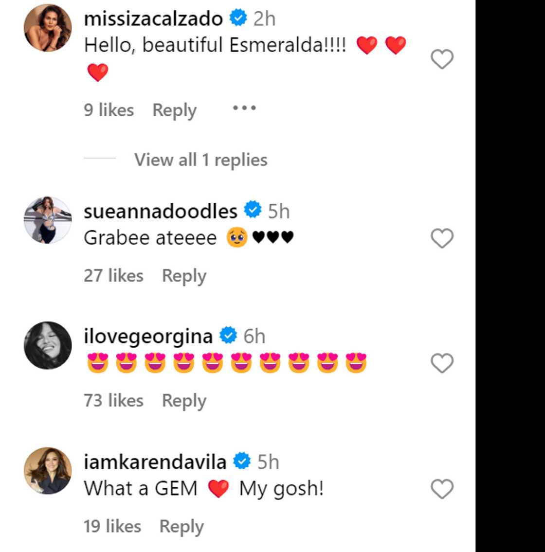Visit the sueannadoodles username link
The image size is (545, 552).
point(161,211)
